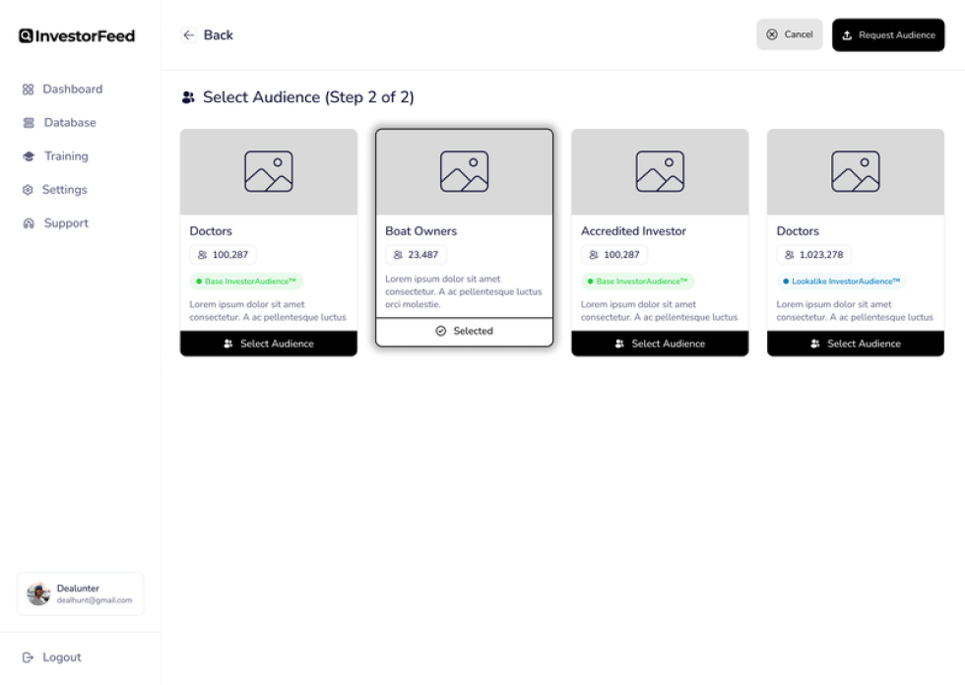This screenshot has height=685, width=965.
Task: Deselect the Boat Owners Selected toggle
Action: pyautogui.click(x=464, y=332)
